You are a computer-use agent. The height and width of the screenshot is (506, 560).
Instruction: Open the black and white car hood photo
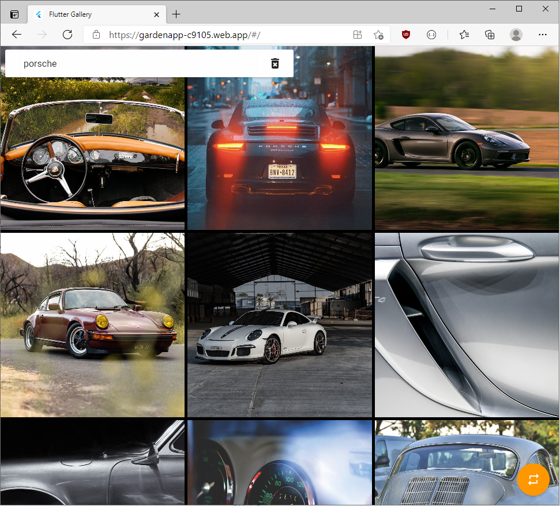click(x=92, y=462)
